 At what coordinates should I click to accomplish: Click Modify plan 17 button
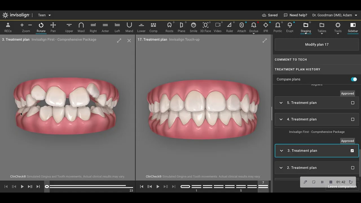317,45
